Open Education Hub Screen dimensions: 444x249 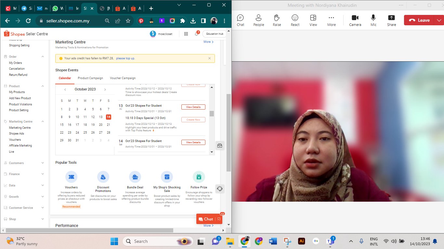point(215,34)
